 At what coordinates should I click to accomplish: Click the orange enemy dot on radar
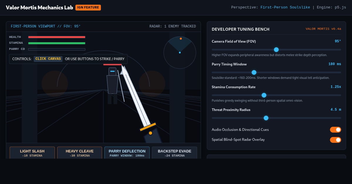coord(181,39)
